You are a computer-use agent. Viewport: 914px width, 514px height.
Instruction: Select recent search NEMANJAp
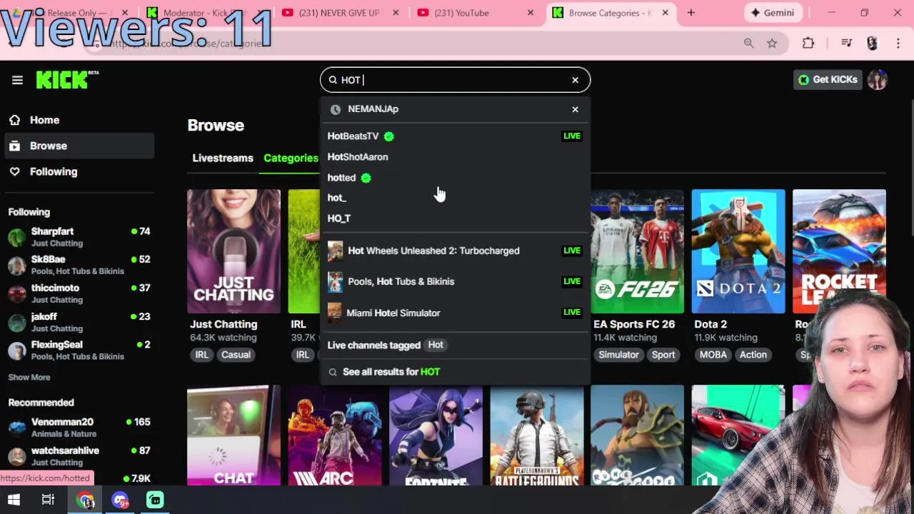click(373, 109)
